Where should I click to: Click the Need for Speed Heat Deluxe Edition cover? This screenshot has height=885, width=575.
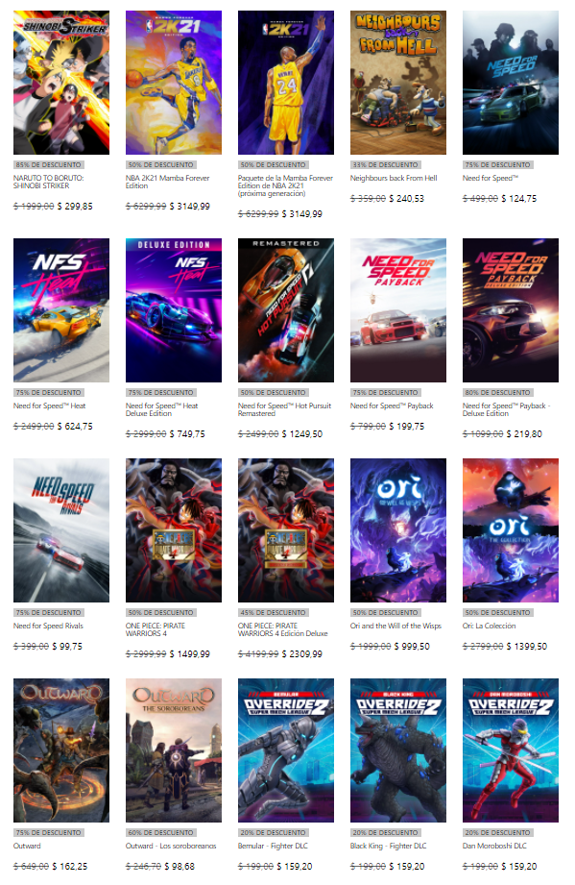click(174, 310)
